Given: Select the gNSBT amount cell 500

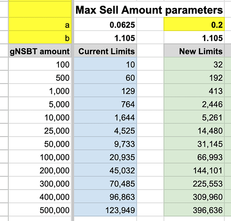Looking at the screenshot, I should click(x=40, y=77).
